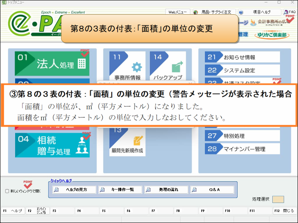Click the 項目ヘルプ button

tap(259, 12)
